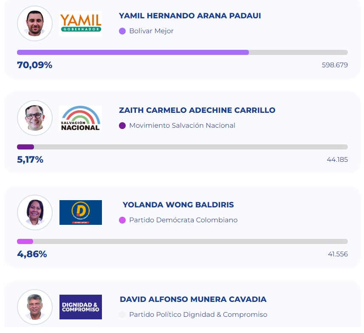
Task: Click the Salvación Nacional rainbow logo
Action: tap(81, 118)
